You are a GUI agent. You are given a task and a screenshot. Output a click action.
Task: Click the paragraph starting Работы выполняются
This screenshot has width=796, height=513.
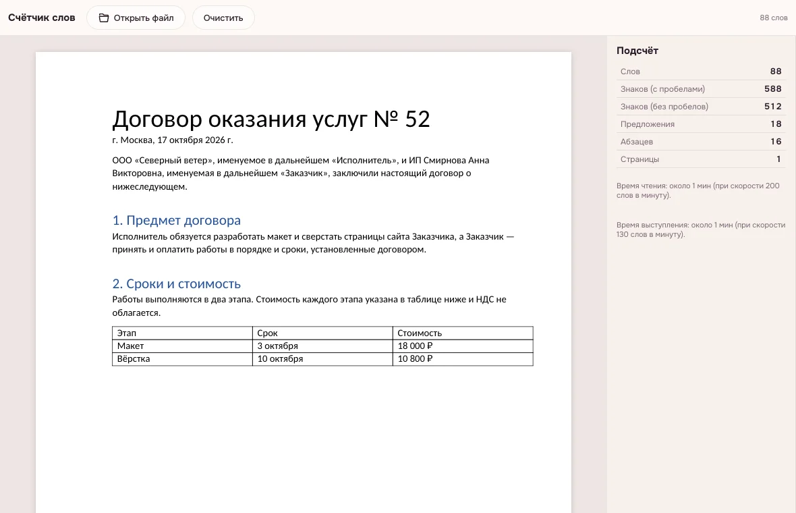309,306
